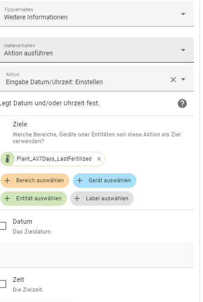Click the Gerät auswählen button
This screenshot has height=302, width=203.
click(104, 180)
